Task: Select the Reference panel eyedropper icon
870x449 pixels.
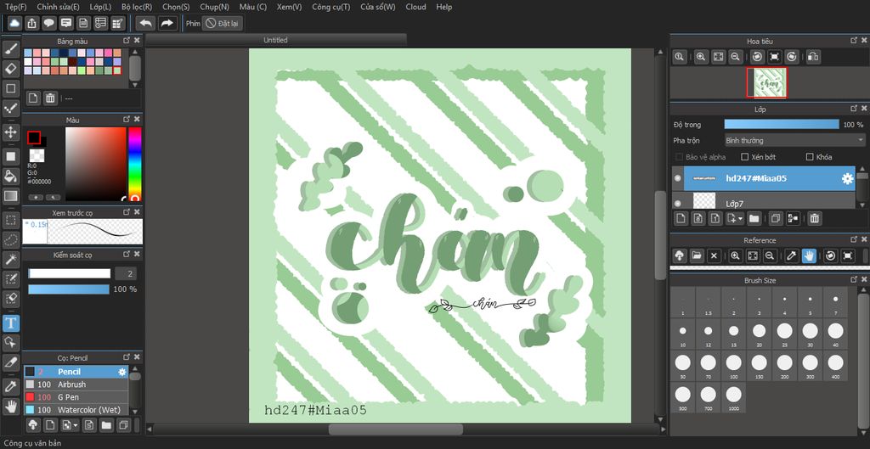Action: click(792, 255)
